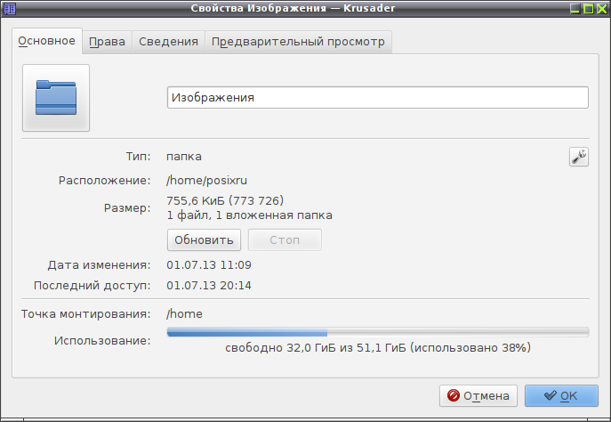Open the Права tab
This screenshot has width=611, height=422.
(x=107, y=42)
